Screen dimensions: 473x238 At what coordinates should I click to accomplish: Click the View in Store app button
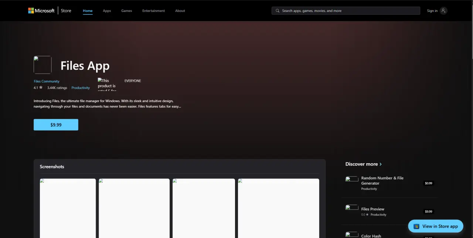point(436,226)
